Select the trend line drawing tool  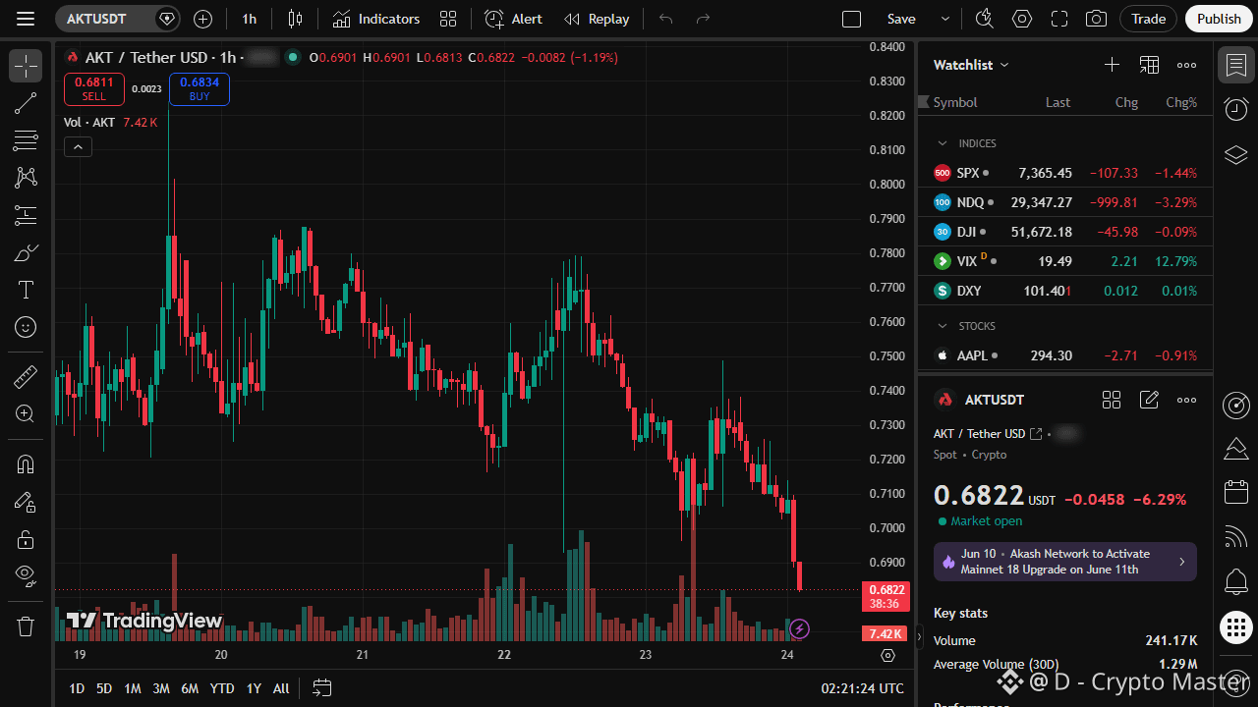click(26, 103)
